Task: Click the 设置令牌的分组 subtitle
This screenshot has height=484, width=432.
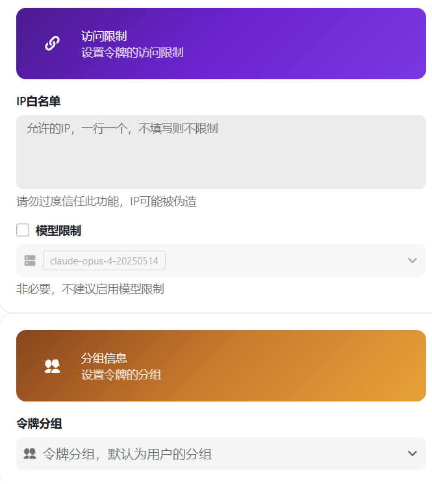Action: (121, 375)
